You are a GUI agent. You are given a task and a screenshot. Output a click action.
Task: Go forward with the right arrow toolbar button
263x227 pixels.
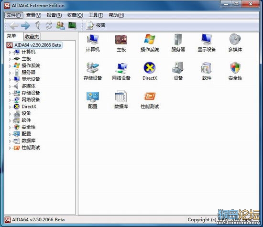(25, 25)
